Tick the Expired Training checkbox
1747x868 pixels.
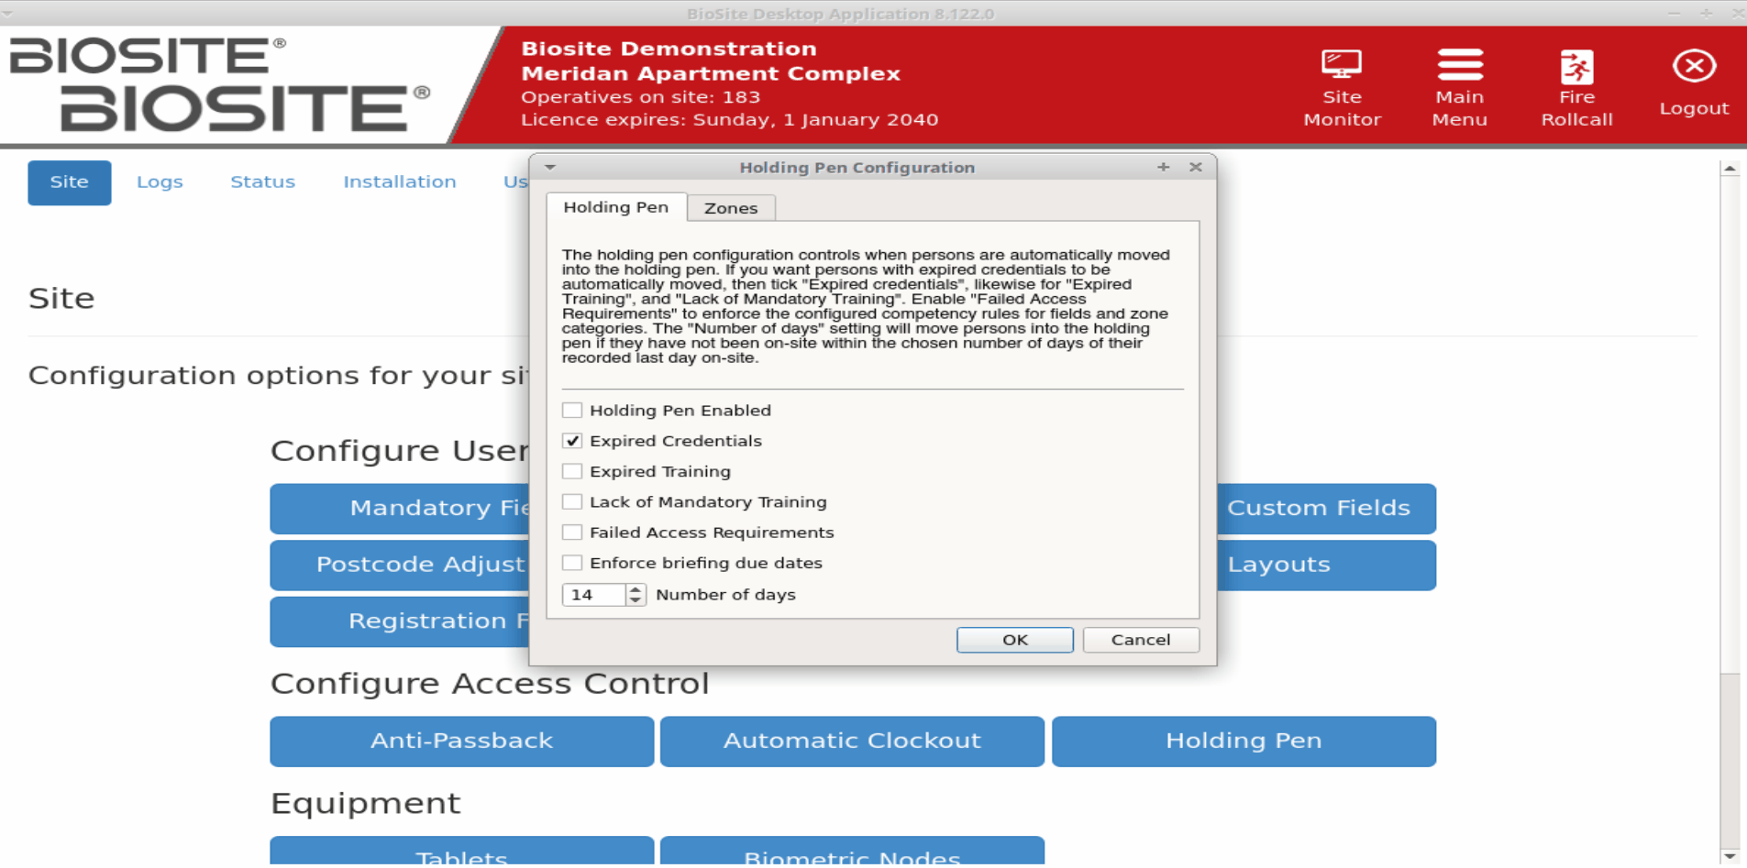(572, 471)
